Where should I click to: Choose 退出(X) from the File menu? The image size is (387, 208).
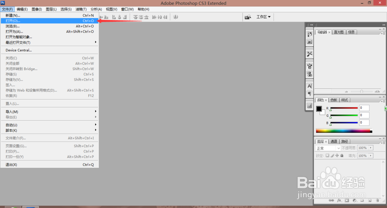(x=50, y=164)
